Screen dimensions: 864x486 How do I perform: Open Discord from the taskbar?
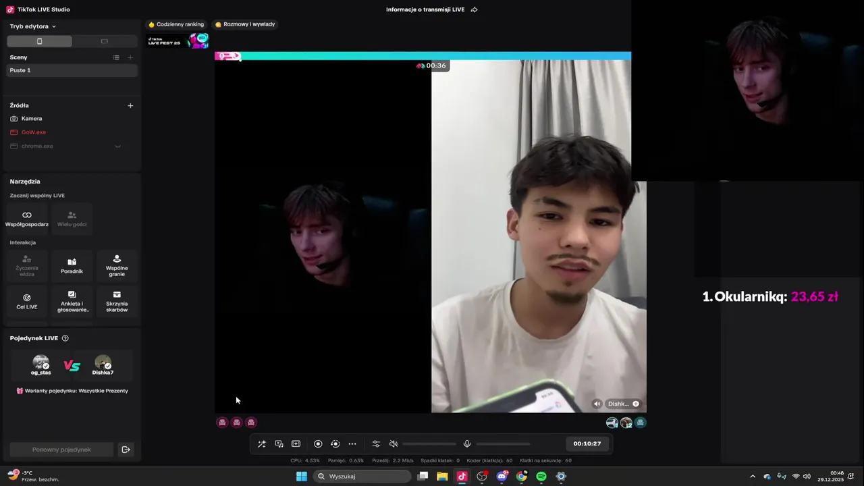502,477
